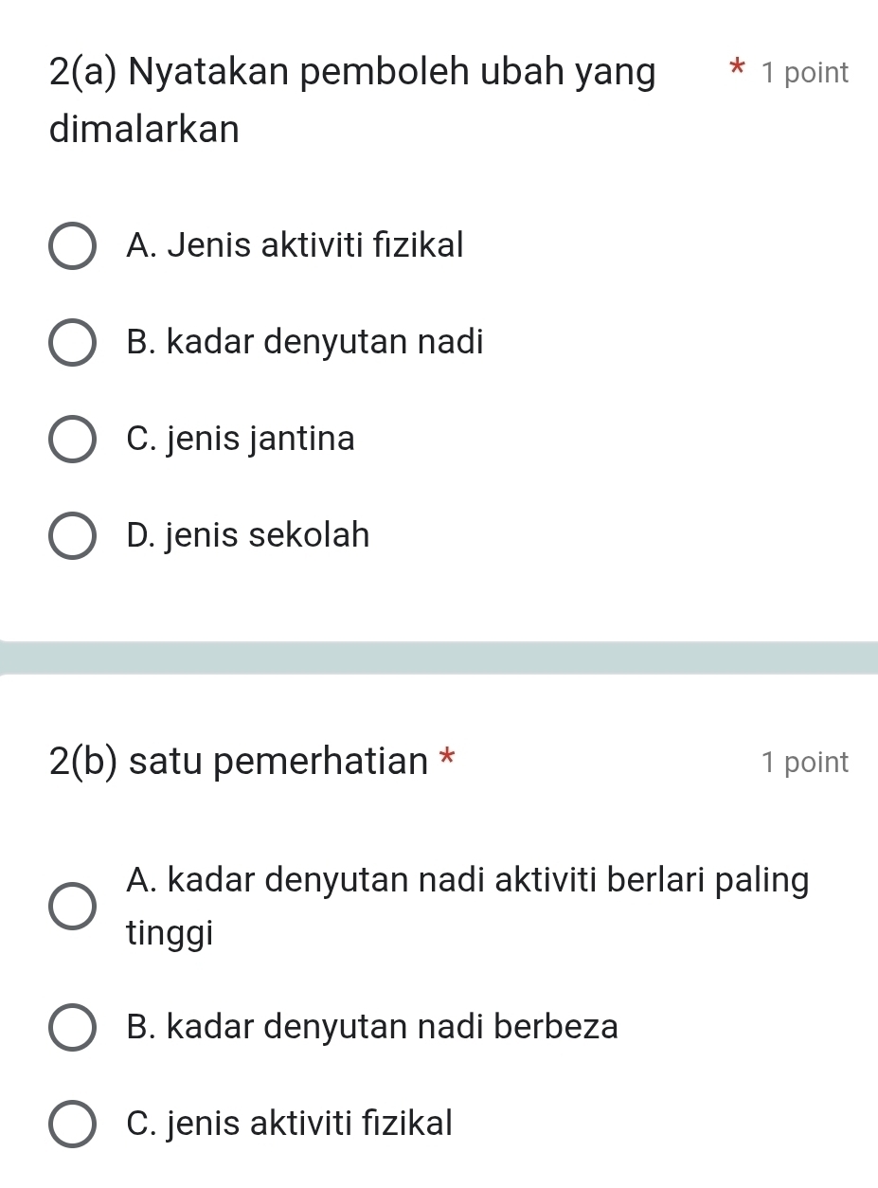Image resolution: width=878 pixels, height=1188 pixels.
Task: Select option D 'jenis sekolah' for question 2(a)
Action: tap(72, 536)
